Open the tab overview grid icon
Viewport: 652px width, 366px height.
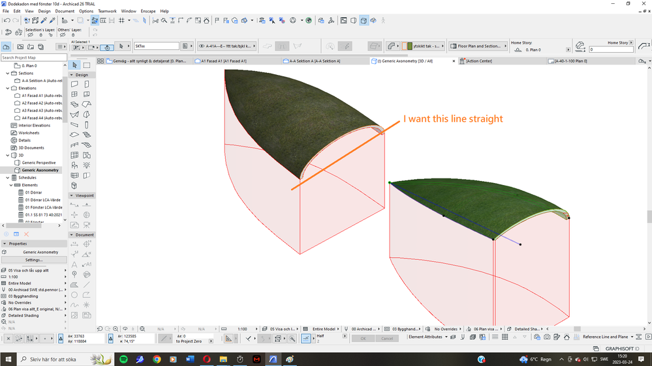click(x=101, y=61)
